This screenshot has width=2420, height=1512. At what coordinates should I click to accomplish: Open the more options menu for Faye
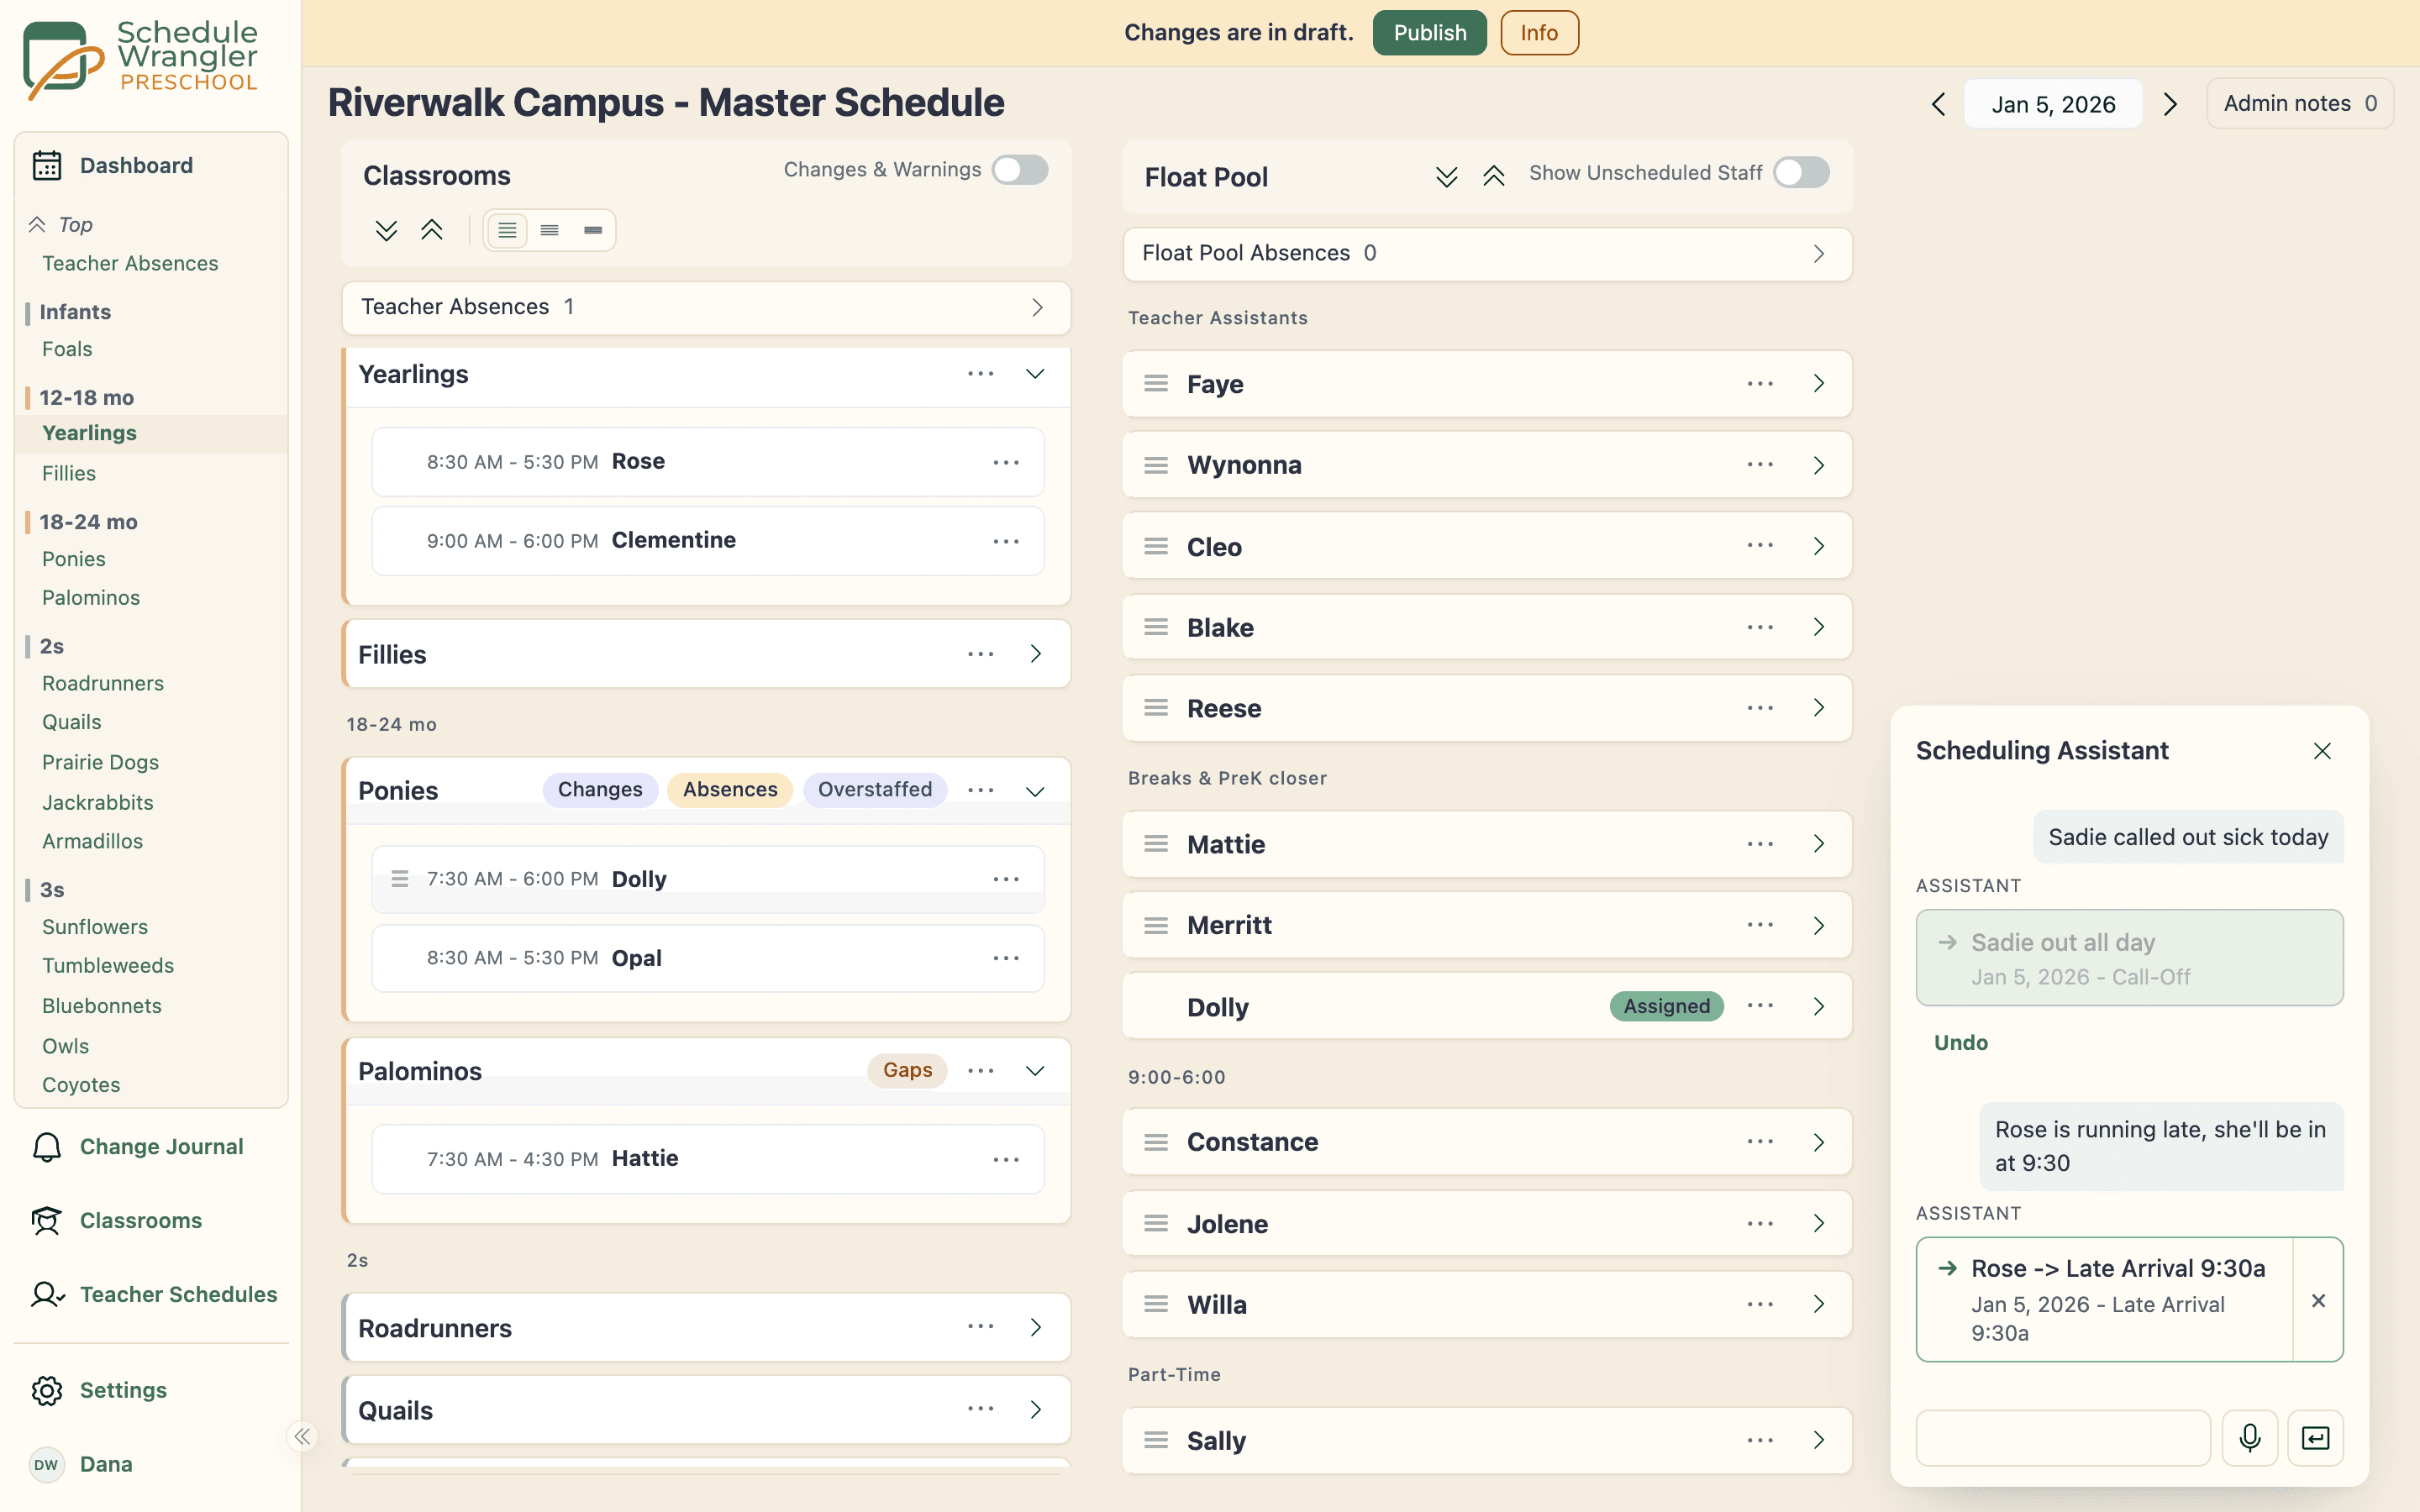point(1761,384)
